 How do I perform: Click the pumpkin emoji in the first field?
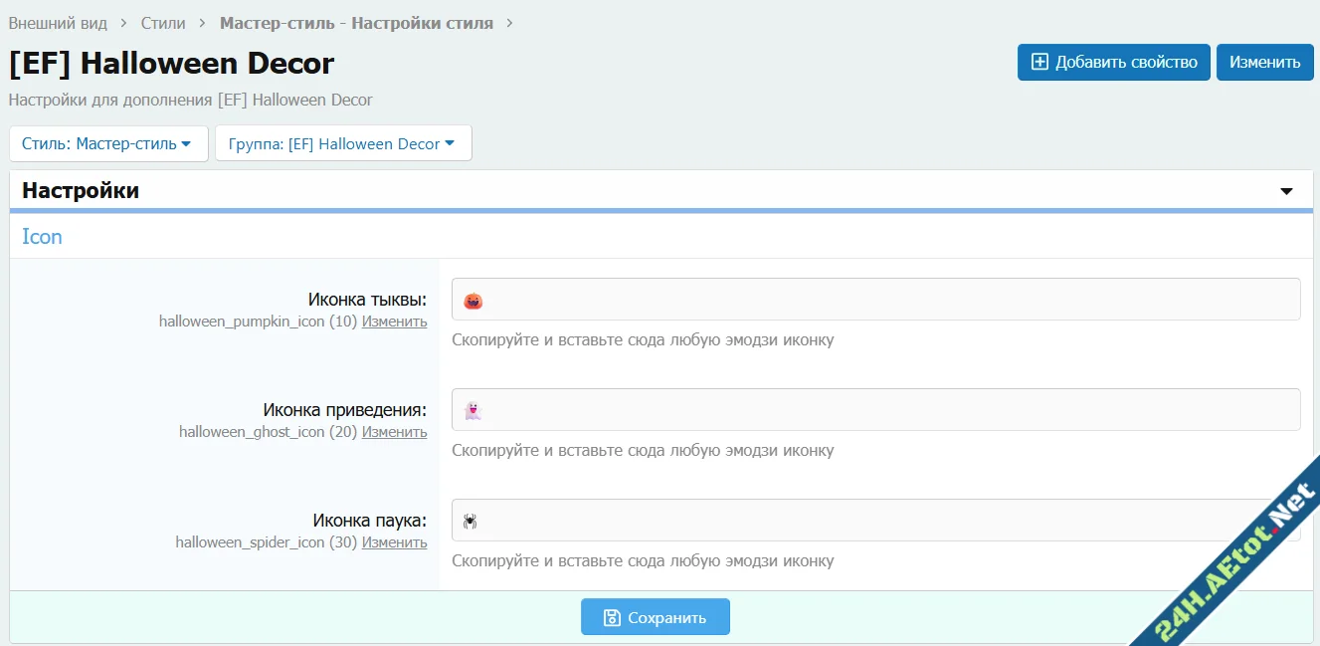coord(473,301)
